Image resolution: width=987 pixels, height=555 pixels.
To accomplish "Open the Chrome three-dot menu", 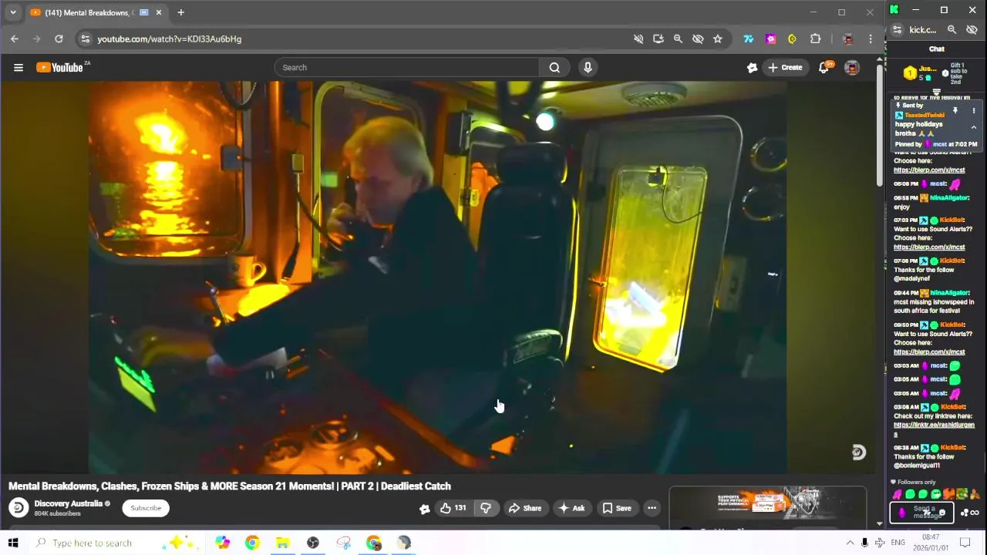I will click(x=871, y=39).
